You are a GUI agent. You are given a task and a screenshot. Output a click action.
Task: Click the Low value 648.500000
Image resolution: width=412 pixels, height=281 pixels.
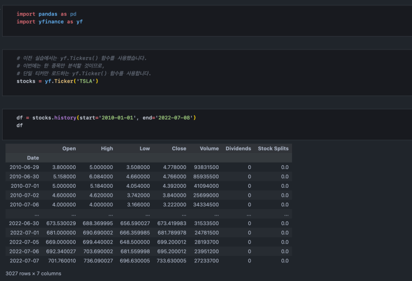pos(135,242)
